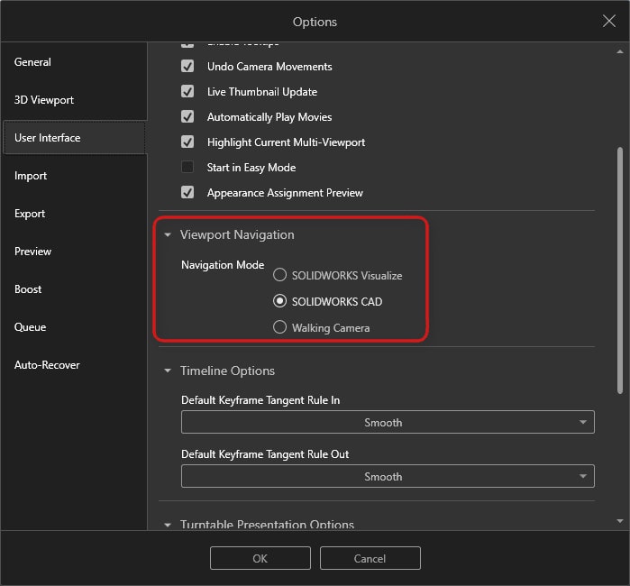Collapse the Viewport Navigation section

coord(168,235)
